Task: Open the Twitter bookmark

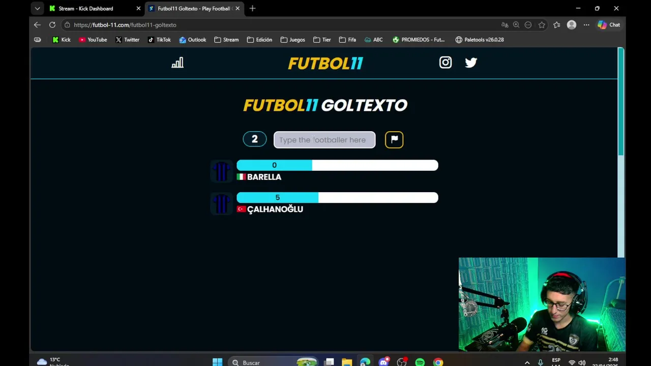Action: pos(127,40)
